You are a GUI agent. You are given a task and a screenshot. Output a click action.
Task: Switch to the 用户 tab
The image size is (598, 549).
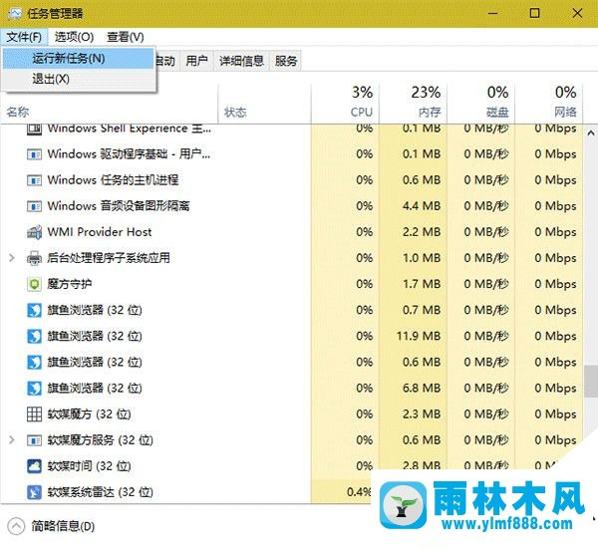[196, 61]
